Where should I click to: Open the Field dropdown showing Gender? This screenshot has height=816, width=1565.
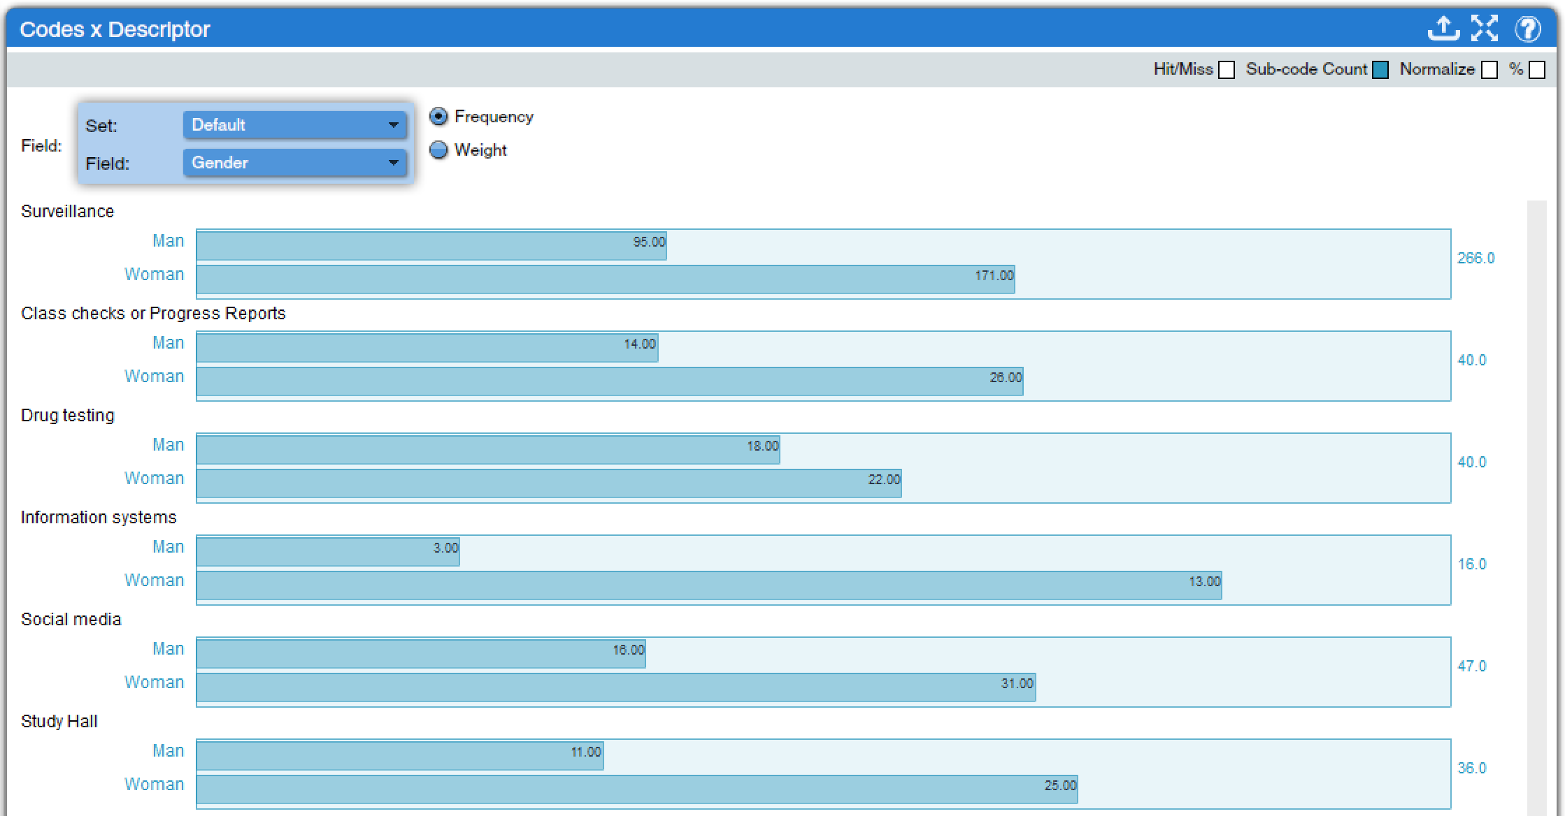(x=294, y=163)
